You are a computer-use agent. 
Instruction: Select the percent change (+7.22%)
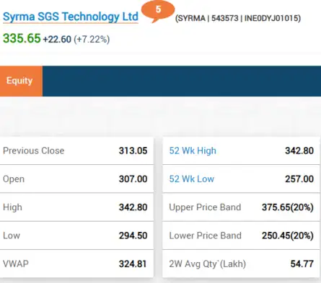[x=92, y=40]
